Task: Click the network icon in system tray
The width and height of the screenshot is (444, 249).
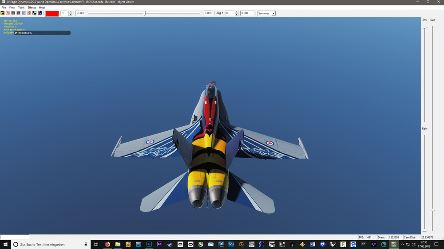Action: point(408,245)
